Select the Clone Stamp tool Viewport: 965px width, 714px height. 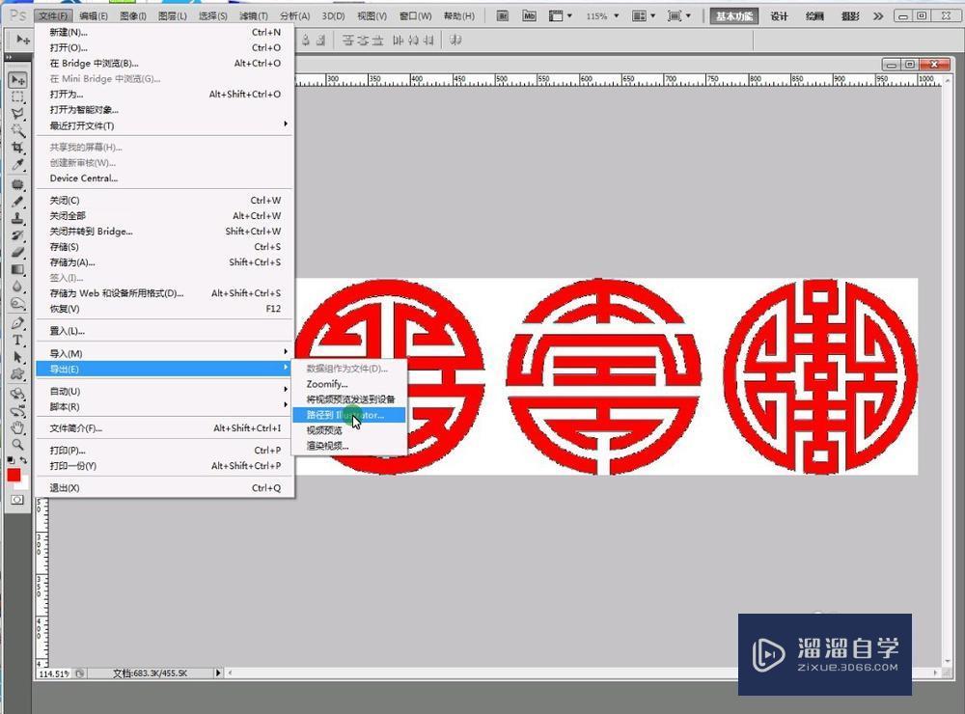tap(17, 218)
